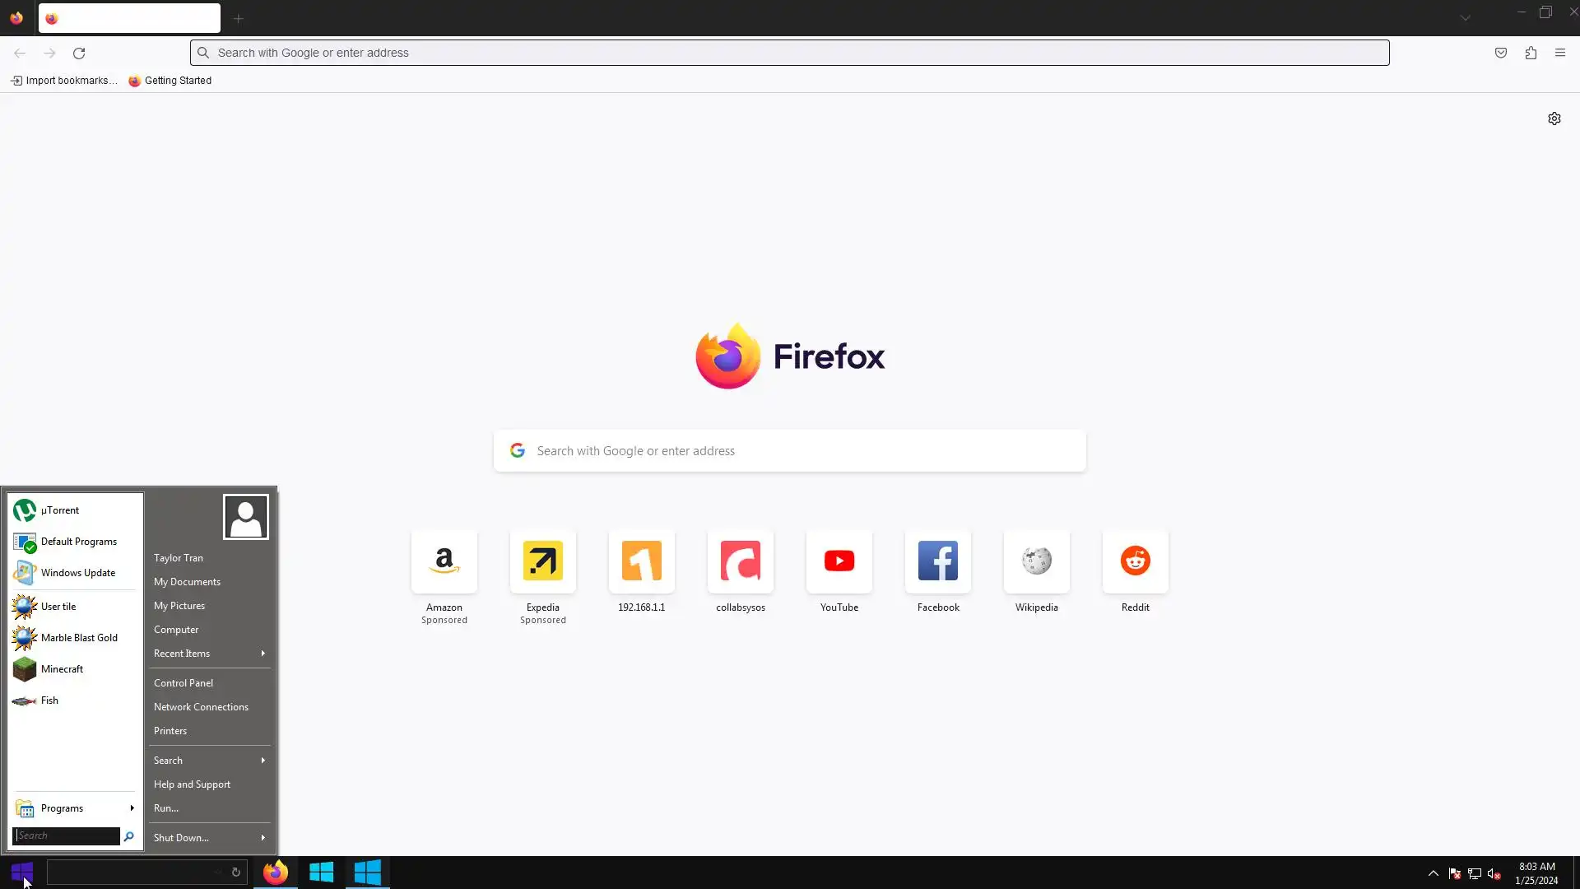Click the Start menu search field

(x=66, y=835)
